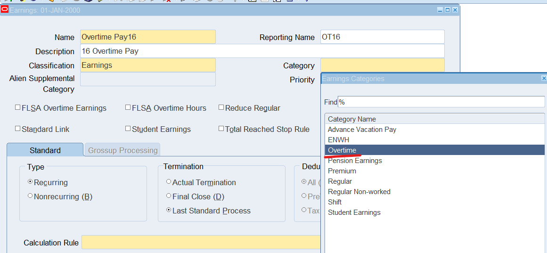
Task: Switch to the Grossup Processing tab
Action: [122, 150]
